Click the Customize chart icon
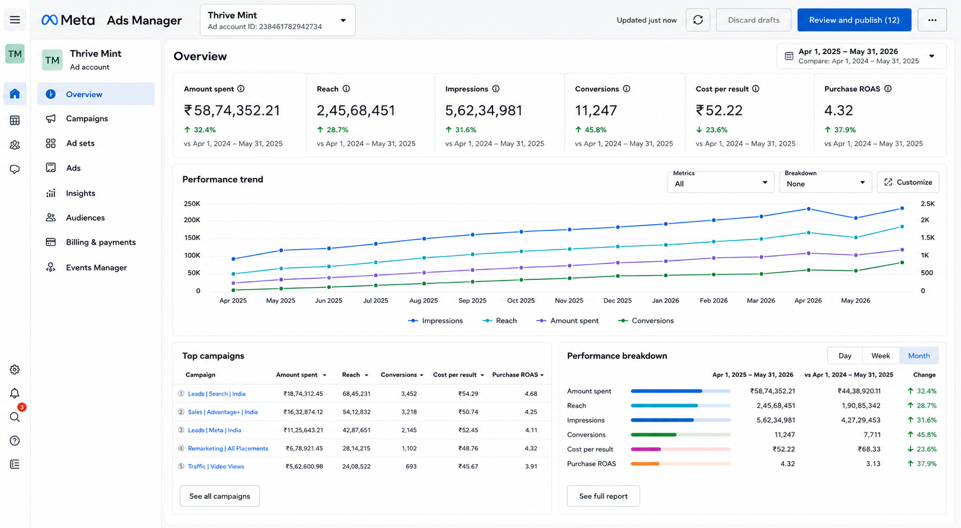The width and height of the screenshot is (961, 528). (x=888, y=182)
